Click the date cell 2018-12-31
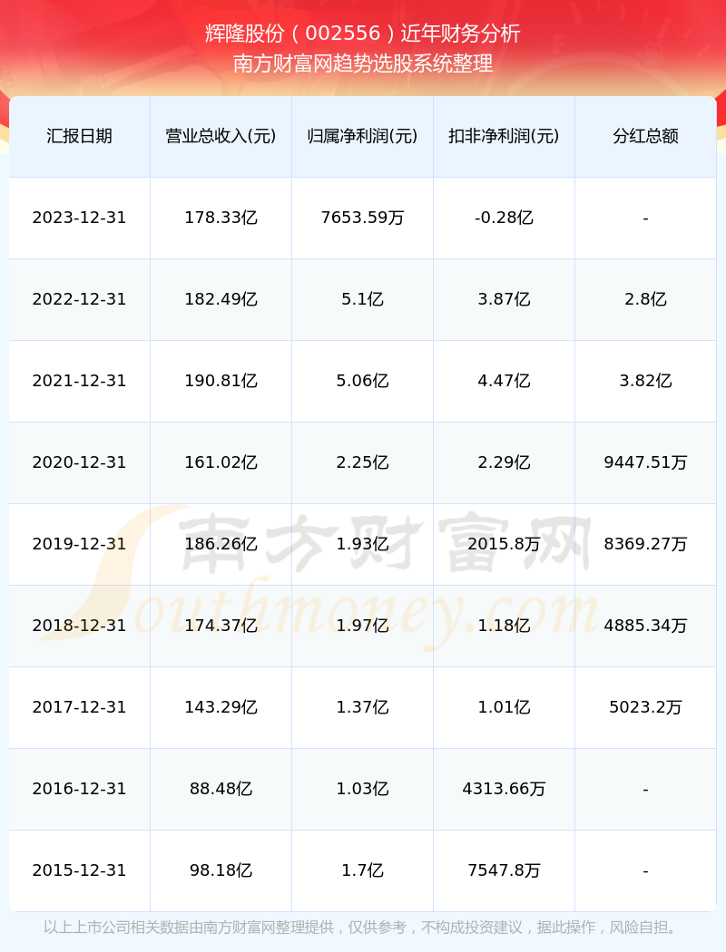This screenshot has height=952, width=726. point(80,626)
